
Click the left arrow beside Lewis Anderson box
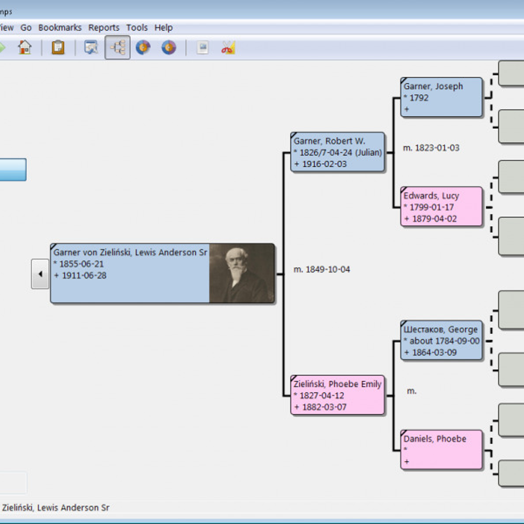click(40, 274)
